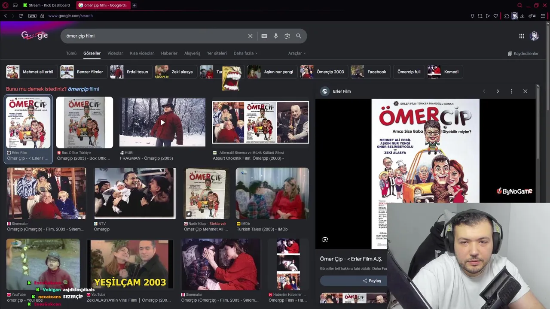The height and width of the screenshot is (309, 550).
Task: Select the ömer çip filmi Google tab
Action: point(103,5)
